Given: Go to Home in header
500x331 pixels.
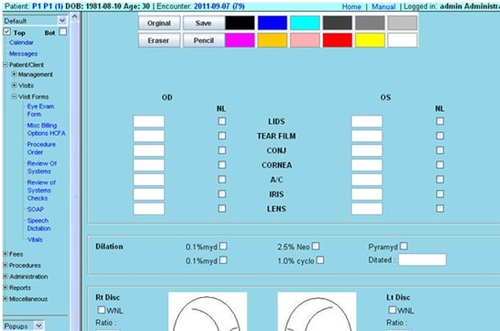Looking at the screenshot, I should click(351, 6).
